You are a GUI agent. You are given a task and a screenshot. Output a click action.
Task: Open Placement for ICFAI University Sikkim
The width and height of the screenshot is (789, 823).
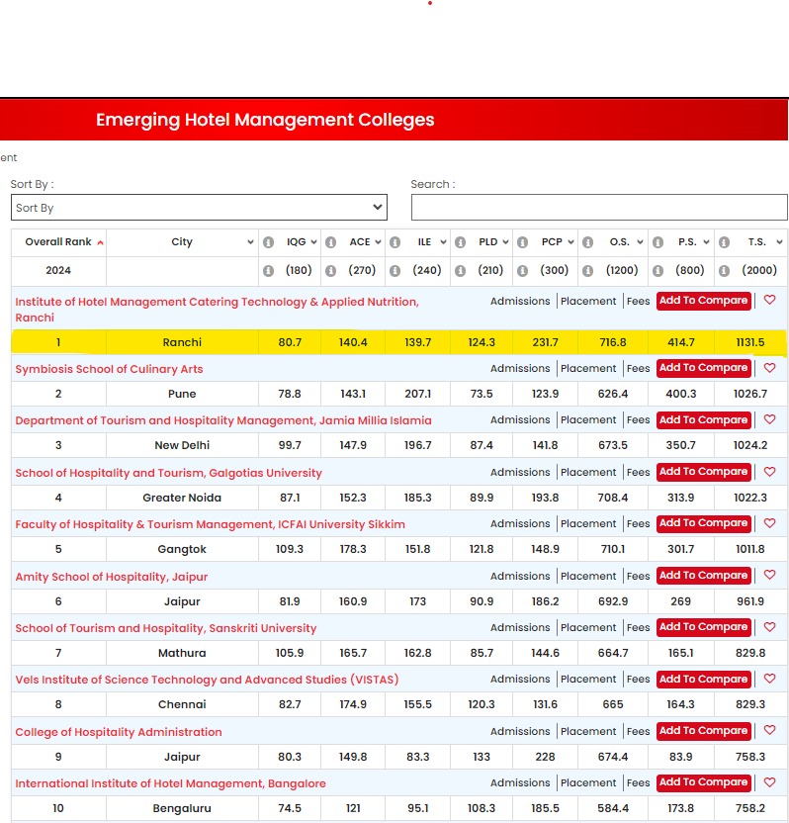pyautogui.click(x=588, y=524)
